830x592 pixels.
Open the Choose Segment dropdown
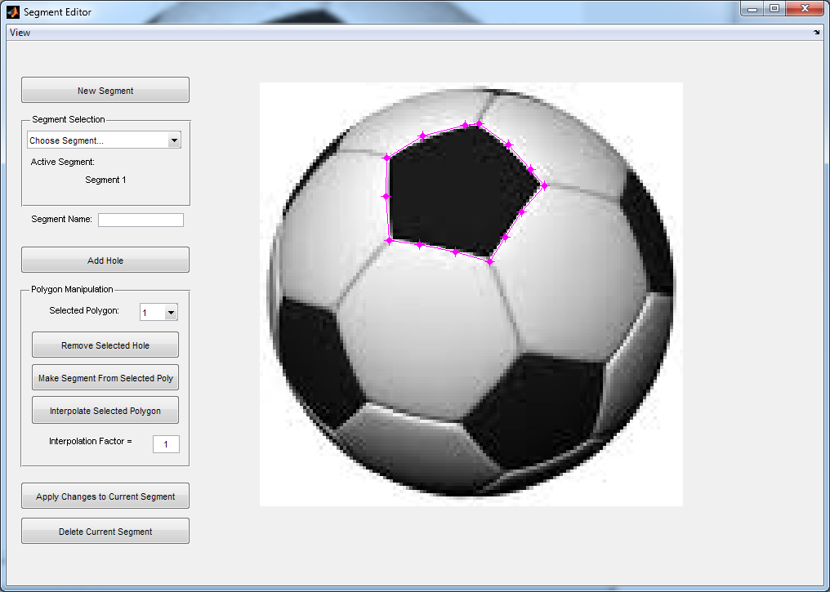[x=105, y=140]
